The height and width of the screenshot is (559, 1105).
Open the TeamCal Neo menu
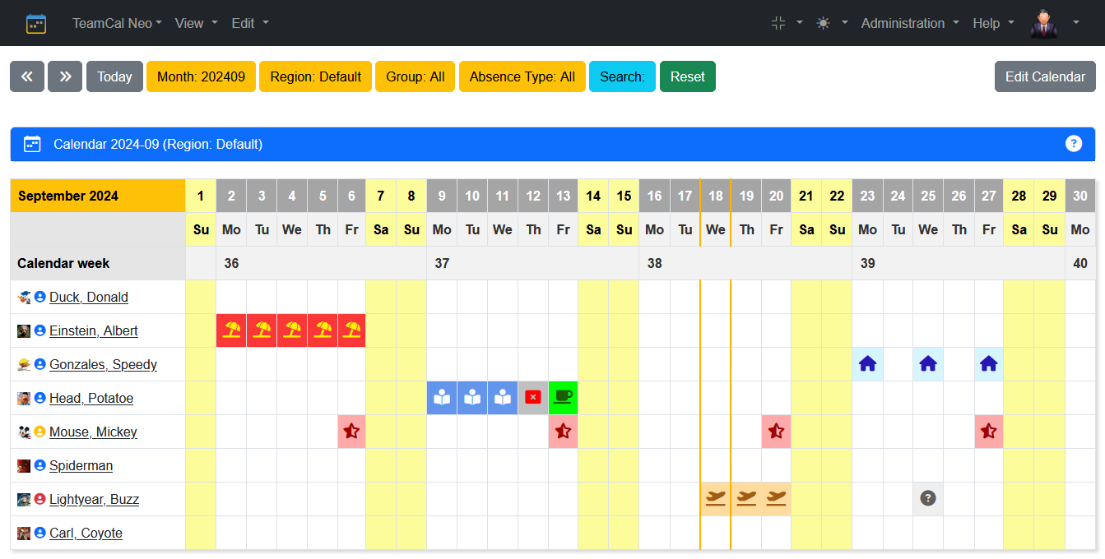pos(117,23)
